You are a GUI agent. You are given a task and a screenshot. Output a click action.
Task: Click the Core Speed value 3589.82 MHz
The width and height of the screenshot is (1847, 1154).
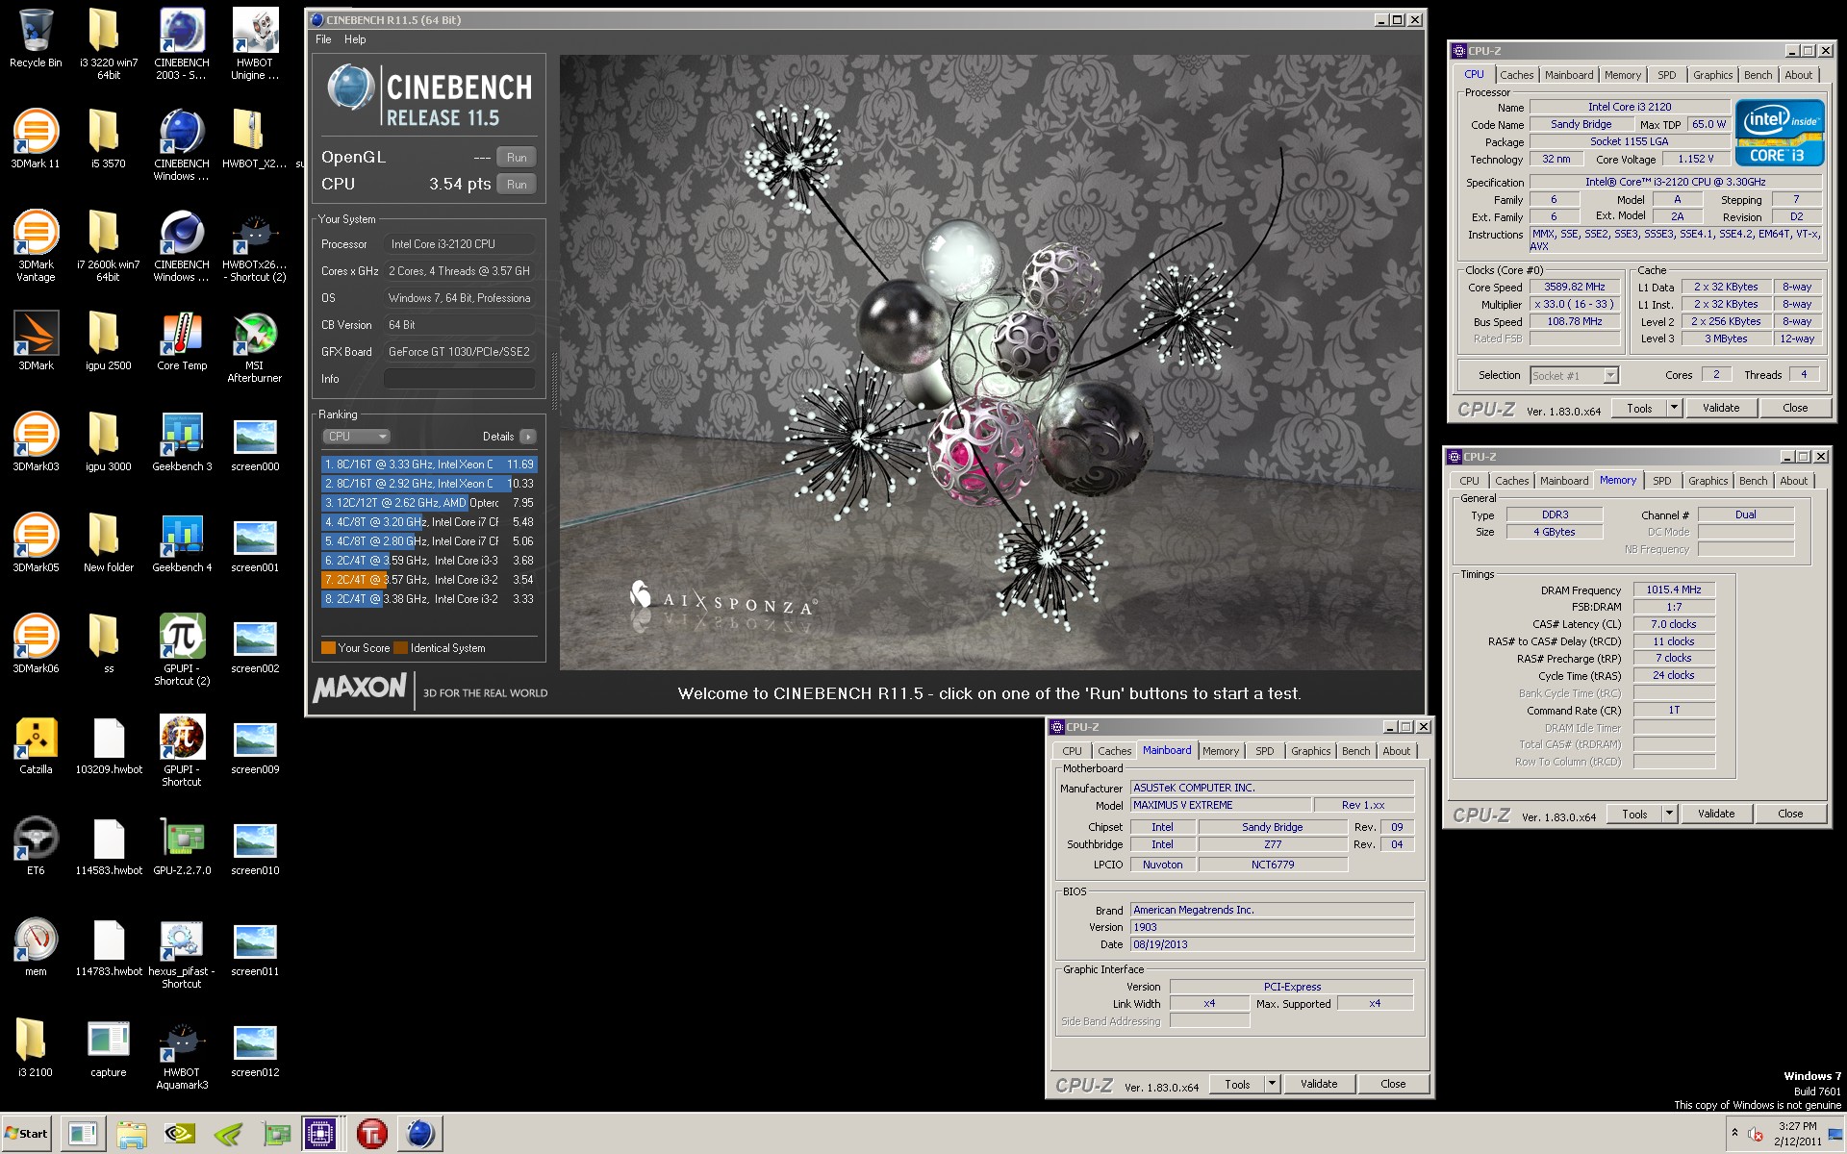click(1575, 287)
